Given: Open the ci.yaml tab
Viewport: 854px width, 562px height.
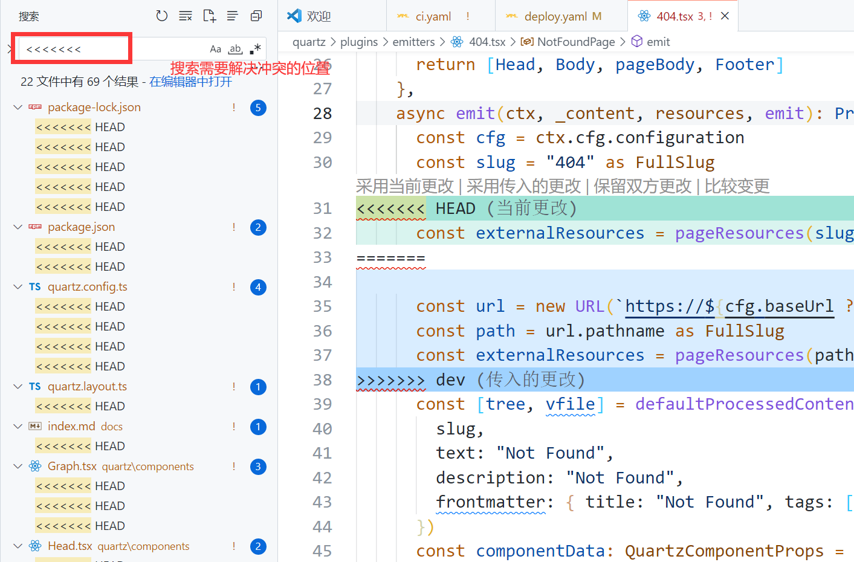Looking at the screenshot, I should (433, 16).
